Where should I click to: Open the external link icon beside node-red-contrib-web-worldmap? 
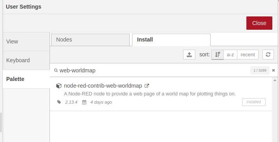coord(147,86)
